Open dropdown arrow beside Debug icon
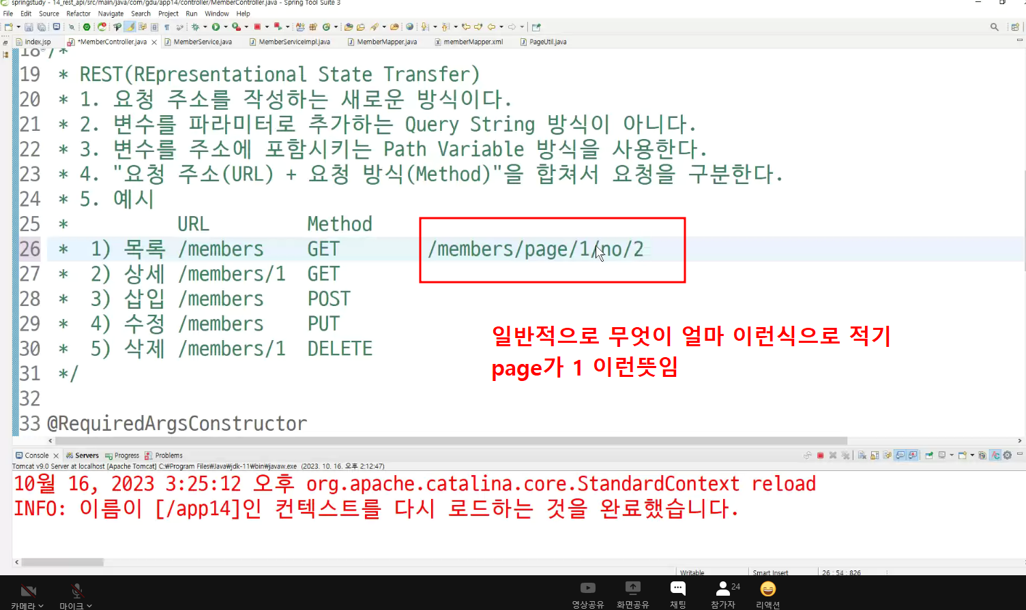Image resolution: width=1026 pixels, height=610 pixels. 205,27
